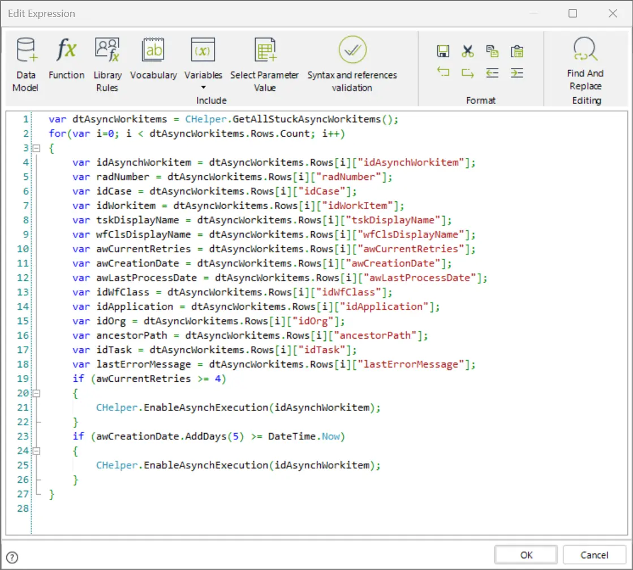Insert a Function via the fx icon
The height and width of the screenshot is (570, 633).
[x=67, y=59]
